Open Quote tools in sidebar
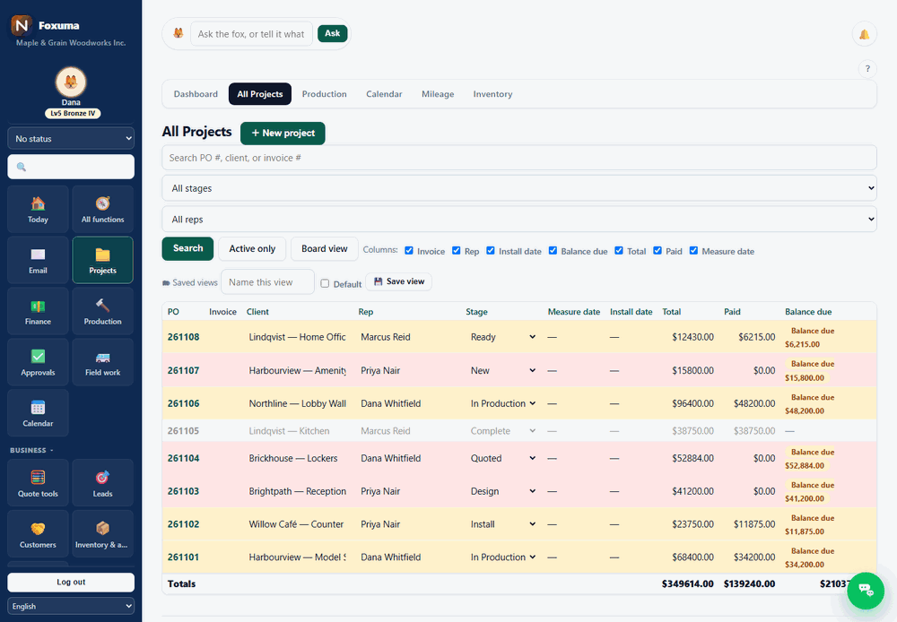The width and height of the screenshot is (897, 622). (x=38, y=483)
